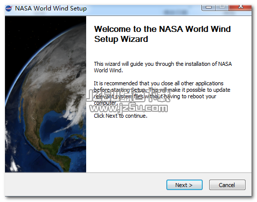The width and height of the screenshot is (257, 202).
Task: Click the 'NASA World Wind Setup' title text
Action: click(51, 8)
